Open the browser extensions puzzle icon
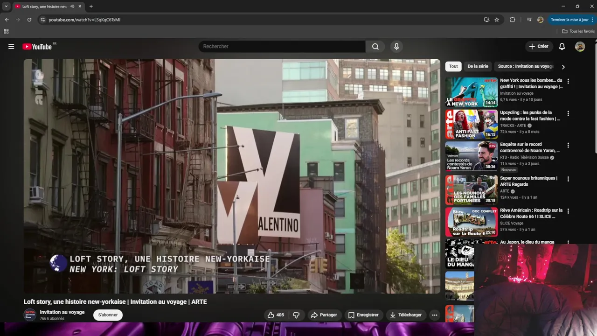 point(513,20)
